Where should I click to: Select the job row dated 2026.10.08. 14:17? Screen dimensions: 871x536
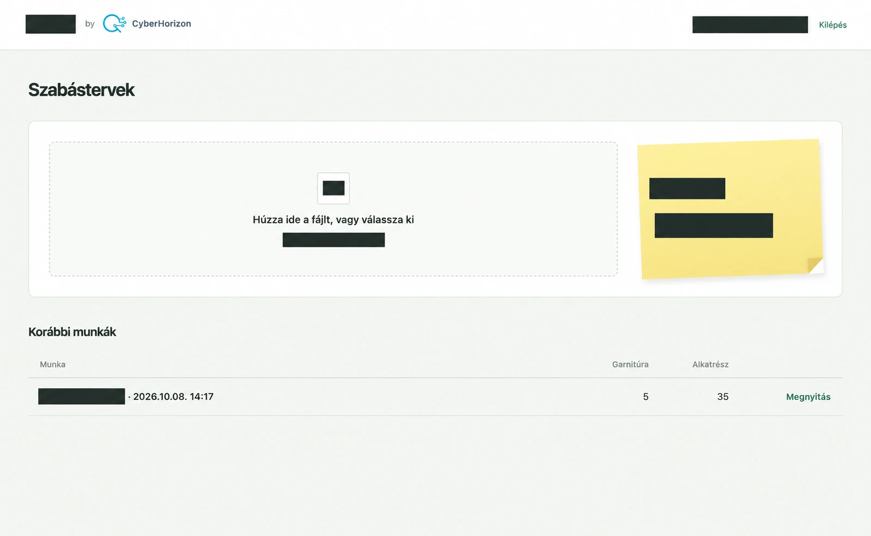(x=435, y=397)
